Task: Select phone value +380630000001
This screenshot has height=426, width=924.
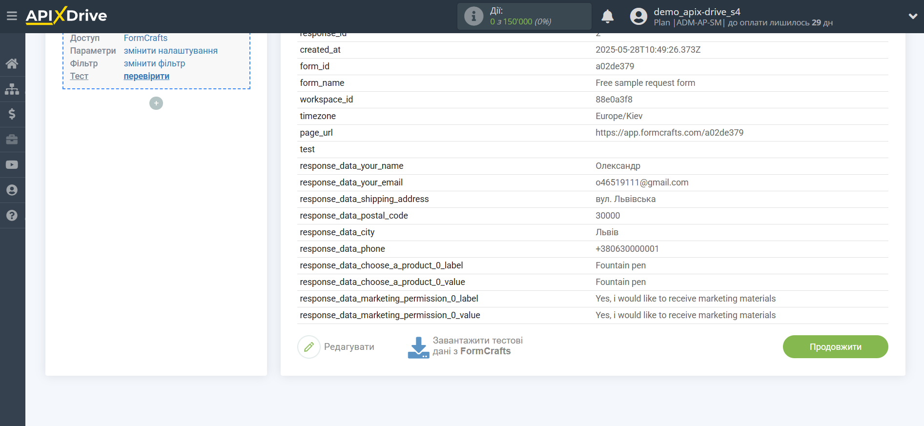Action: click(x=627, y=249)
